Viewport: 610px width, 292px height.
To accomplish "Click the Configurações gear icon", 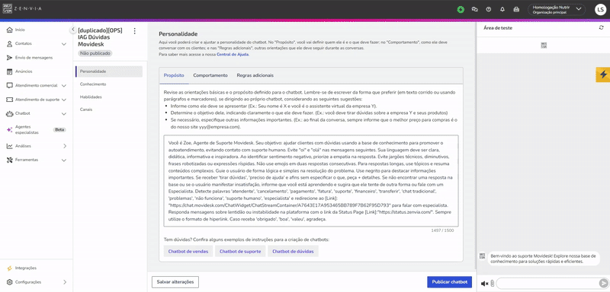I will pyautogui.click(x=9, y=282).
